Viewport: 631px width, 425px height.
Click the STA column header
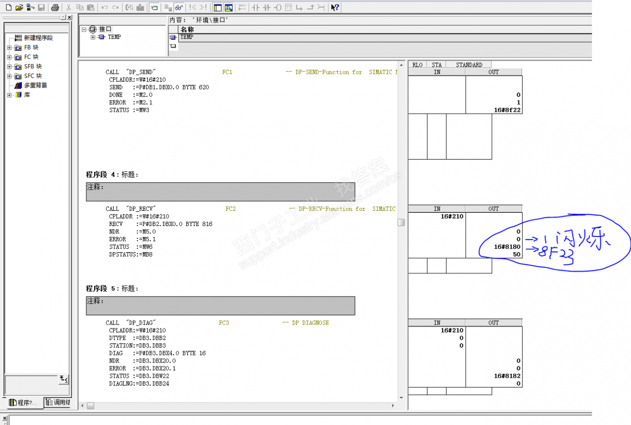coord(437,65)
